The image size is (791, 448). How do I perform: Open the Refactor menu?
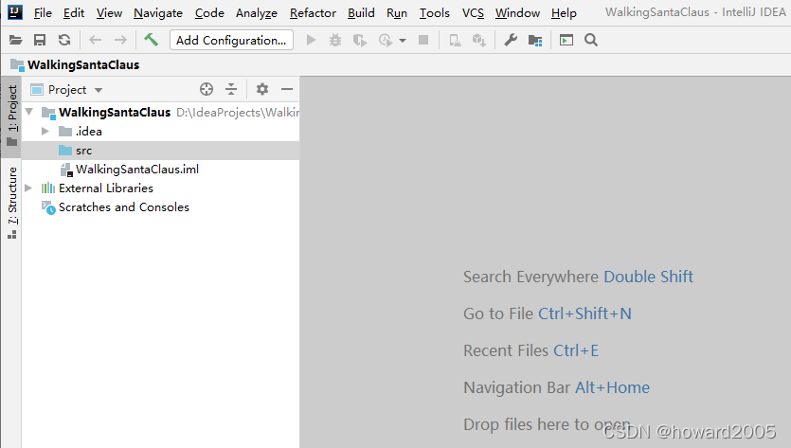coord(313,12)
